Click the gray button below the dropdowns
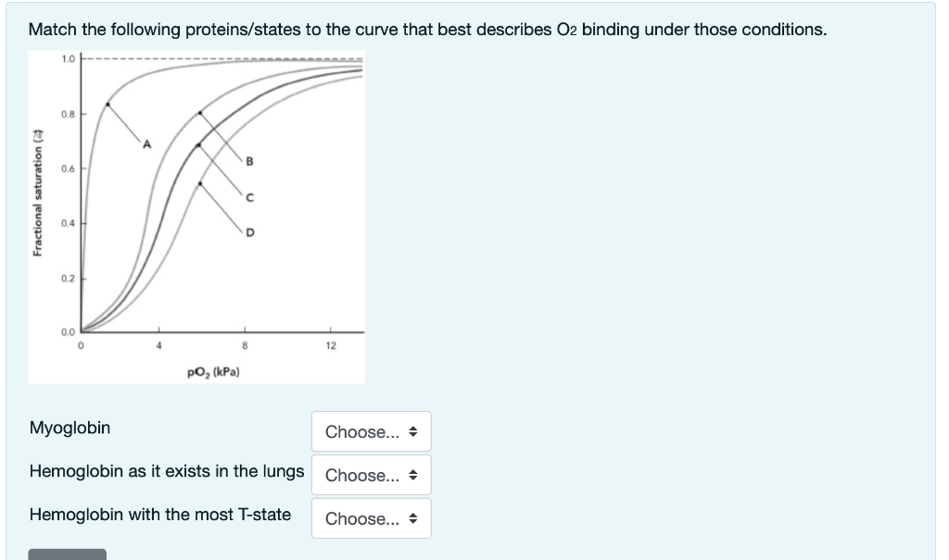 (67, 554)
